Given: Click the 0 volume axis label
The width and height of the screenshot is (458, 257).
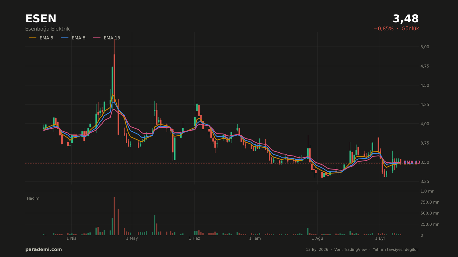Looking at the screenshot, I should (422, 235).
